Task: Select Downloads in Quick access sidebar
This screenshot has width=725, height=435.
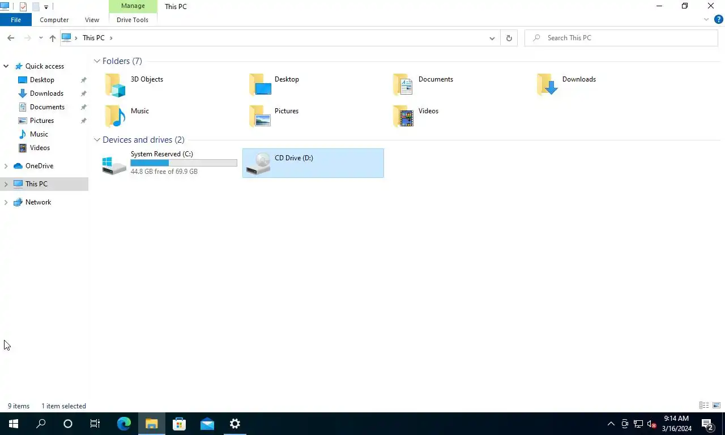Action: (x=46, y=93)
